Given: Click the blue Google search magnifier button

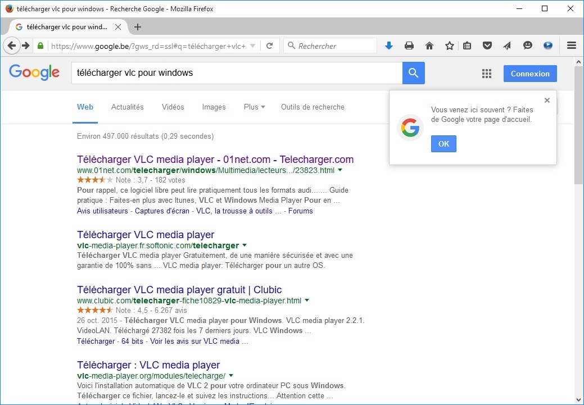Looking at the screenshot, I should [x=414, y=73].
